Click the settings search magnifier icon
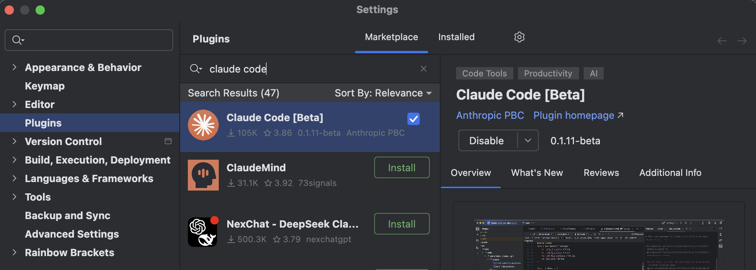This screenshot has height=270, width=756. click(x=18, y=40)
